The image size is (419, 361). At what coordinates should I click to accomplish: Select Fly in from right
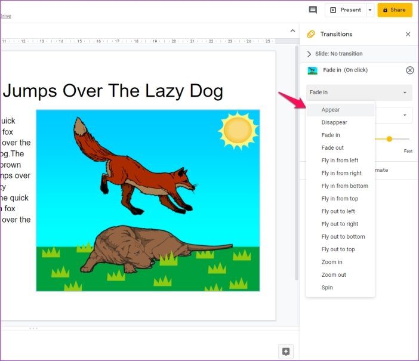click(340, 173)
